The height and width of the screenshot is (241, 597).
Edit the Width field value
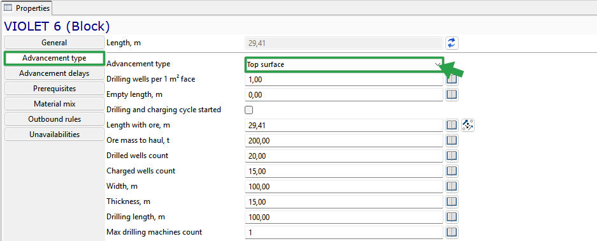point(344,186)
